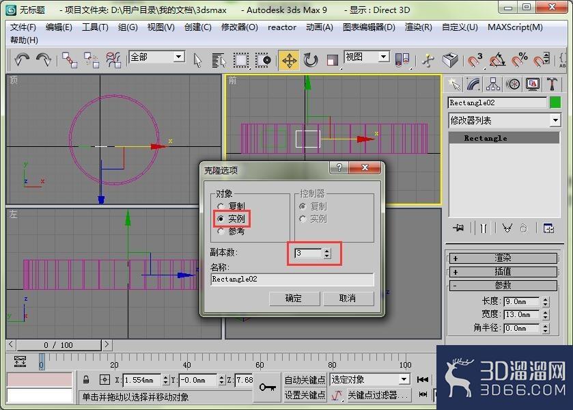Select the 参考 object radio button

[x=221, y=231]
